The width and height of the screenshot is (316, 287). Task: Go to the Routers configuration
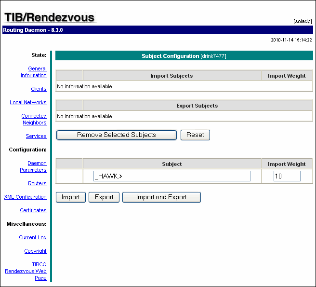point(37,183)
